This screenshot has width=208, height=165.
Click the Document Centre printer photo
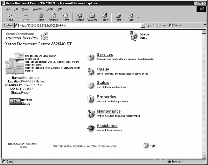pyautogui.click(x=15, y=63)
